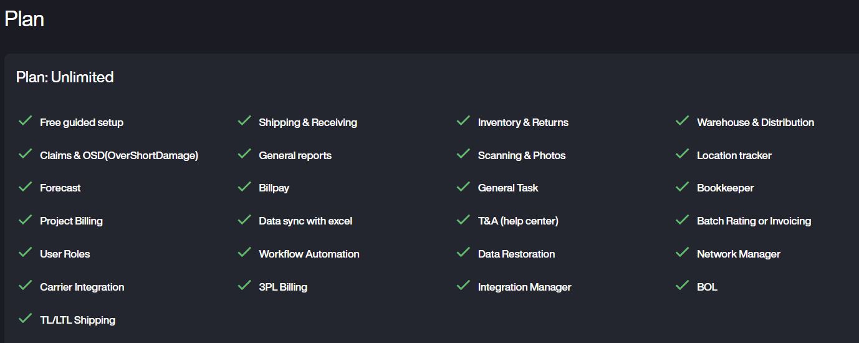
Task: Click the Plan page title
Action: pos(24,19)
